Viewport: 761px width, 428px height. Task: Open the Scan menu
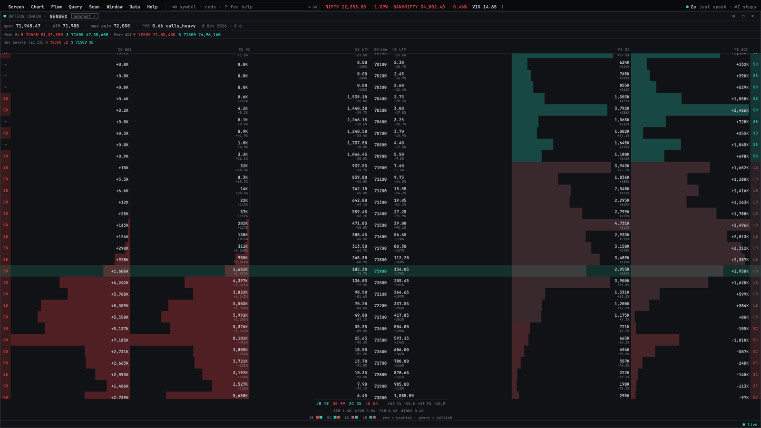[x=94, y=7]
